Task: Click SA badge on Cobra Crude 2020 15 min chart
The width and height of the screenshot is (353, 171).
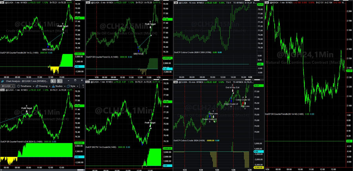Action: click(176, 3)
